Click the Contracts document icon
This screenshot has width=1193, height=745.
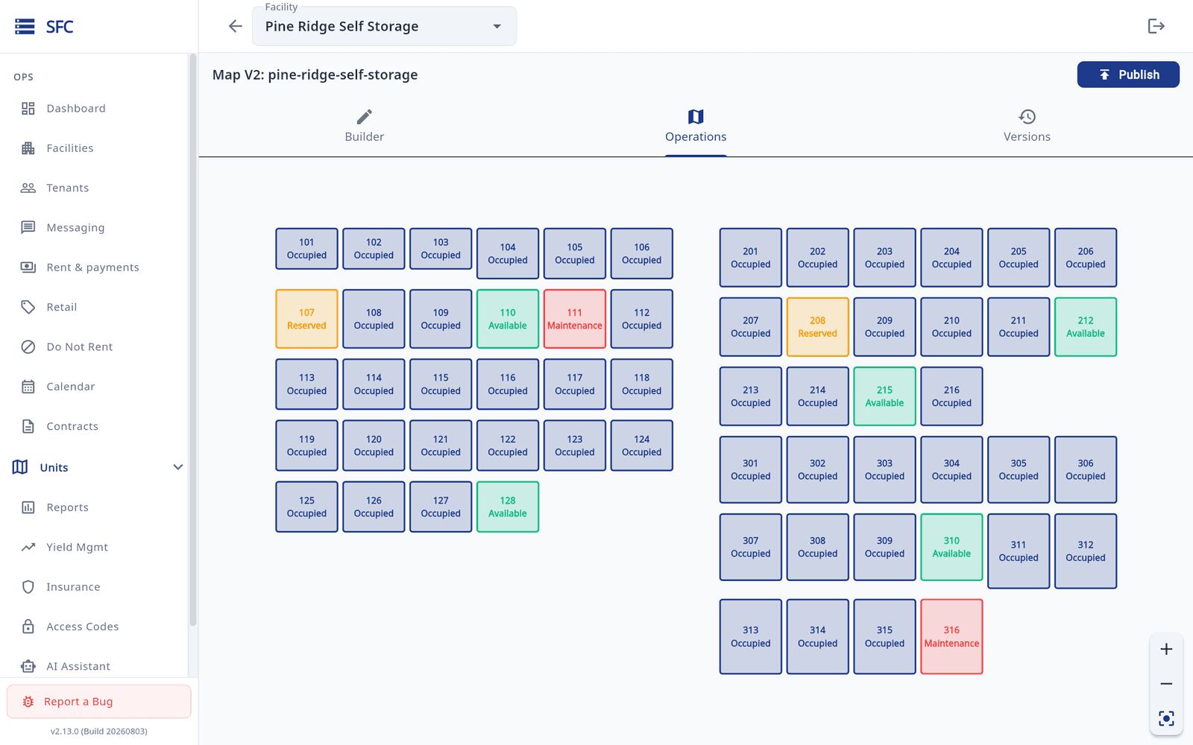pyautogui.click(x=28, y=426)
